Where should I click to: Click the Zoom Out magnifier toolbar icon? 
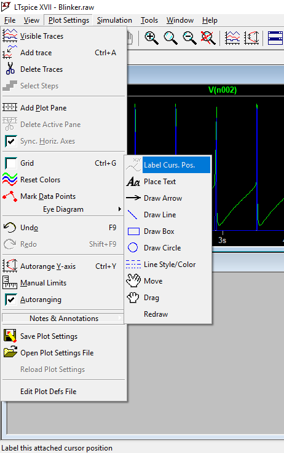[189, 38]
